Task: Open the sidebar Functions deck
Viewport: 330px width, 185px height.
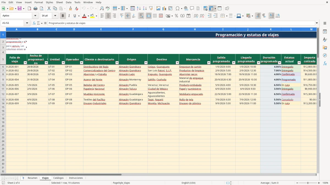Action: 325,64
